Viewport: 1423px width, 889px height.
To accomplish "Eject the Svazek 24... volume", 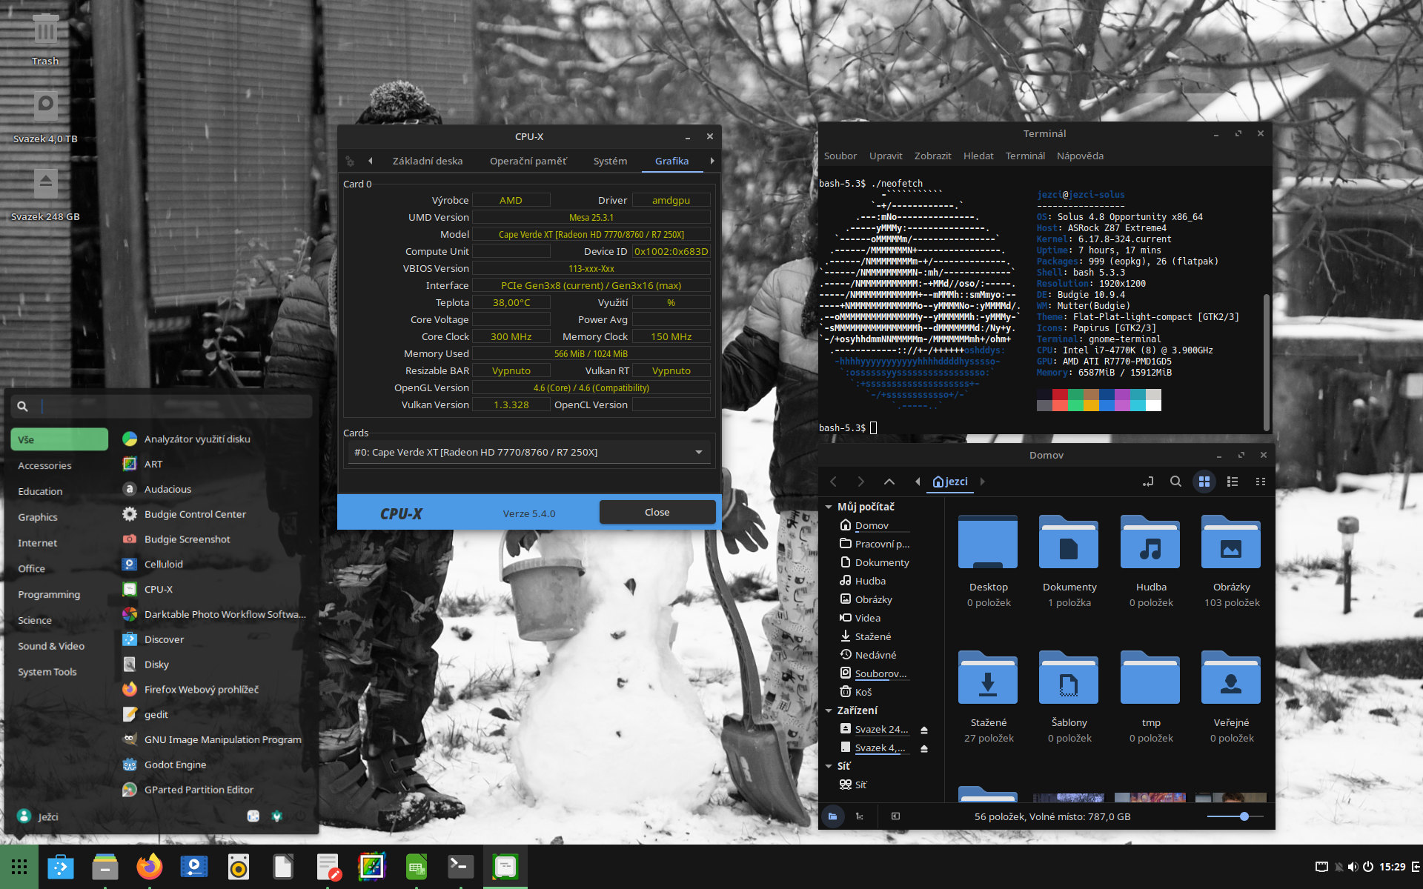I will [924, 730].
